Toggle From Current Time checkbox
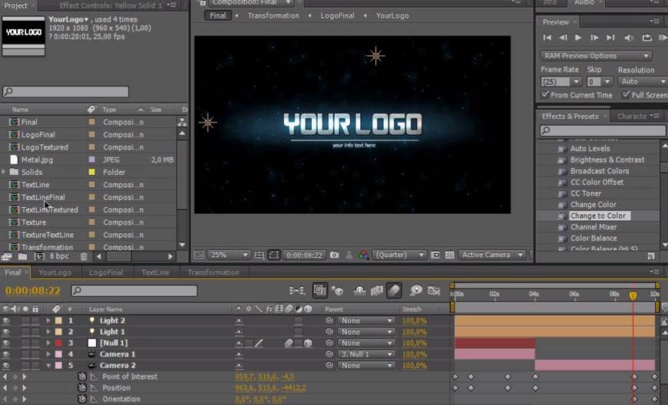Viewport: 668px width, 405px height. click(544, 95)
